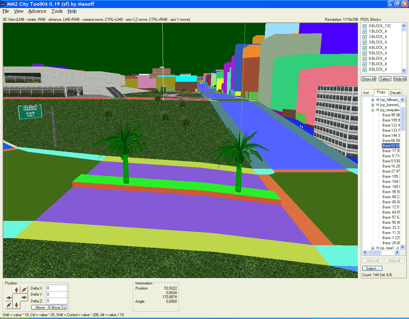This screenshot has width=409, height=319.
Task: Click the Delta X input field
Action: [57, 288]
